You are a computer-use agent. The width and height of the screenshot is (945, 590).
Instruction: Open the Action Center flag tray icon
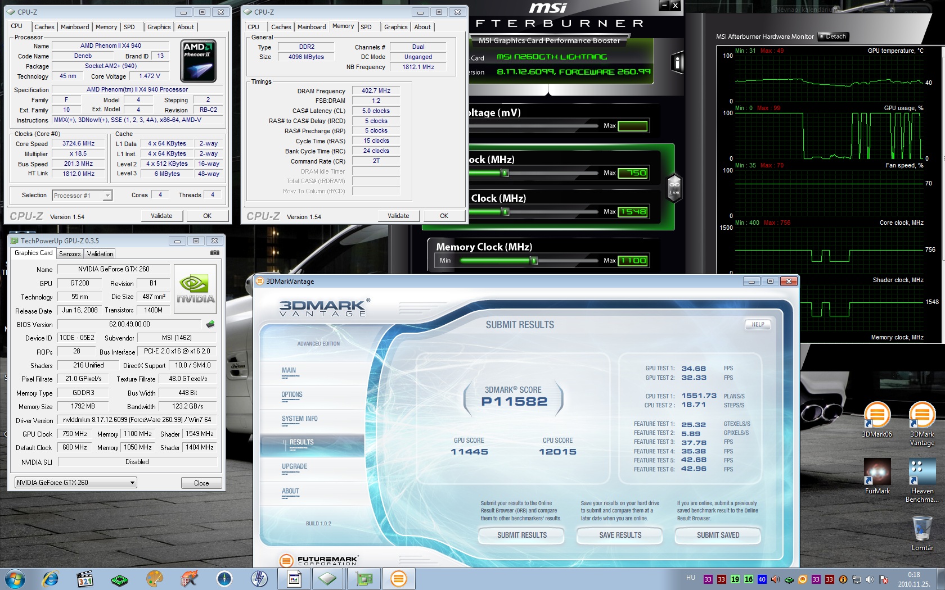[883, 579]
